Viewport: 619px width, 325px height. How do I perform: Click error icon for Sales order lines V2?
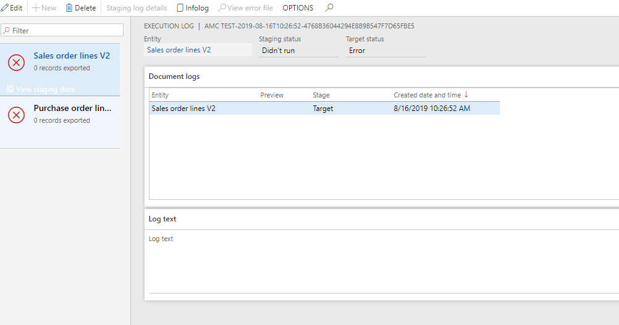tap(16, 62)
